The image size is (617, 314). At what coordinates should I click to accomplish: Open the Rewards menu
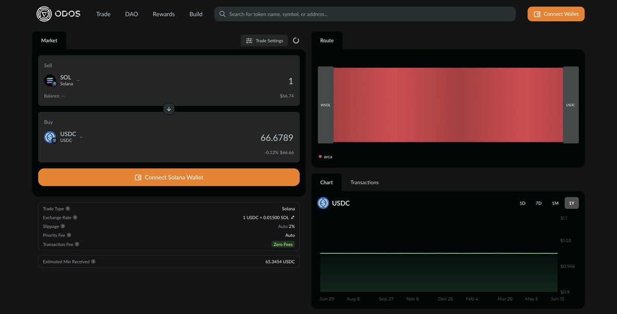pyautogui.click(x=164, y=14)
